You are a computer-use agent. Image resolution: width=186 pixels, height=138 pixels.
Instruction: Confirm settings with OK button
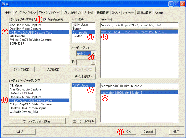[128, 132]
